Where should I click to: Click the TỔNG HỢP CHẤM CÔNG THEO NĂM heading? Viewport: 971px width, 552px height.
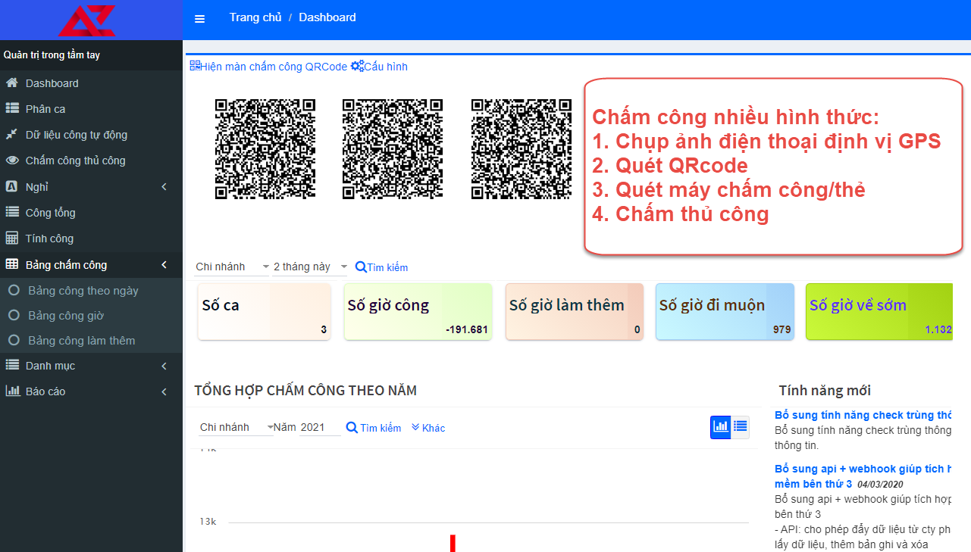pyautogui.click(x=305, y=391)
